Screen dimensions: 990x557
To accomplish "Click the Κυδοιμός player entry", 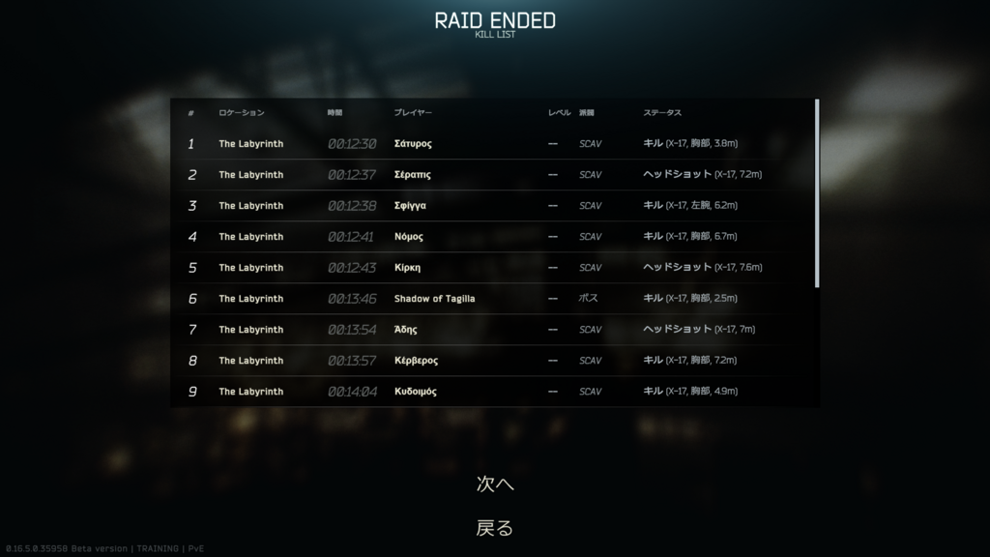I will [x=416, y=392].
